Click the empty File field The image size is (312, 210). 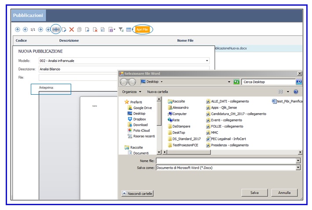point(78,78)
